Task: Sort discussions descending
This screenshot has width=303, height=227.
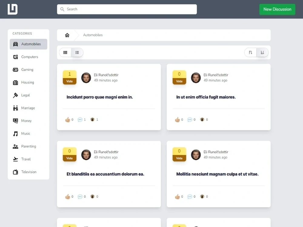Action: coord(251,52)
